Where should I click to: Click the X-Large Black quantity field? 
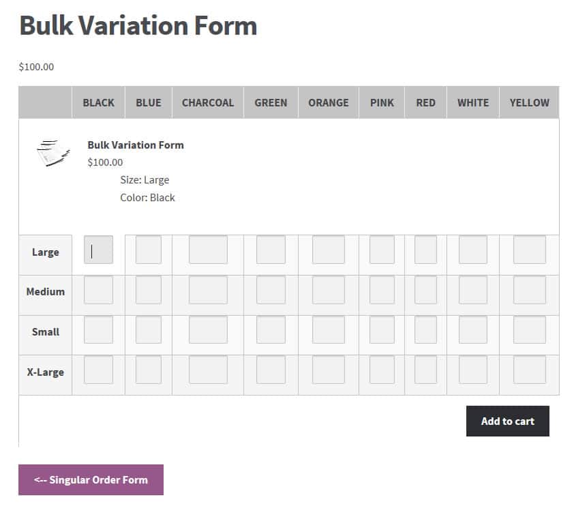[98, 370]
